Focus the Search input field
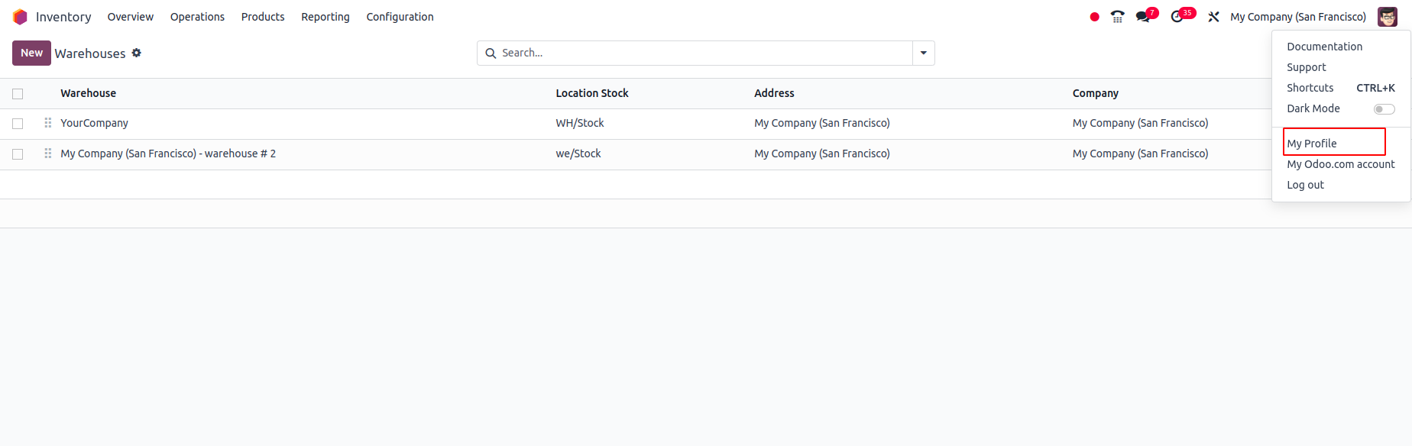This screenshot has height=446, width=1412. [x=705, y=53]
